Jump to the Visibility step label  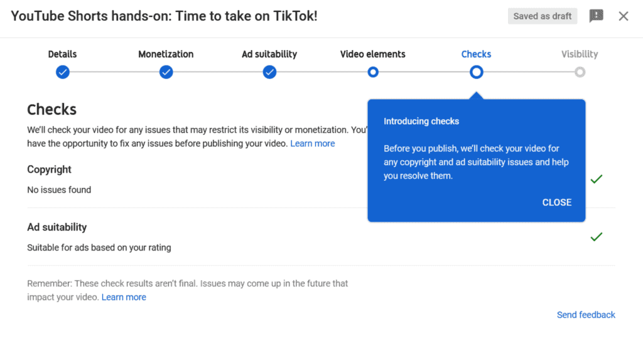point(580,54)
